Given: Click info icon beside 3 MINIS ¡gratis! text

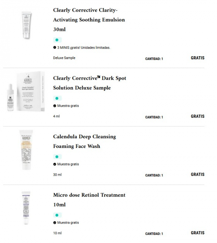Looking at the screenshot, I should pos(55,48).
